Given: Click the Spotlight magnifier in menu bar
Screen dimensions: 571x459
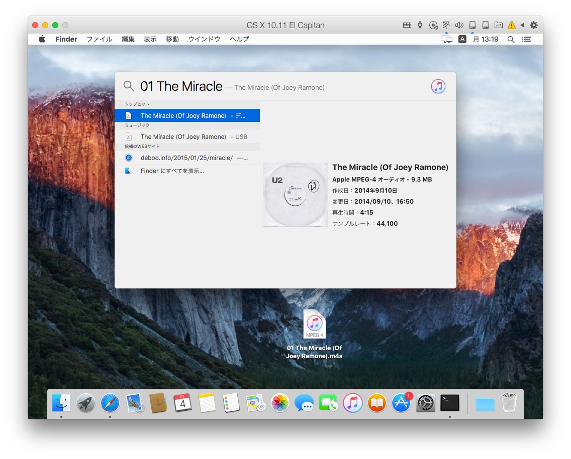Looking at the screenshot, I should [511, 39].
